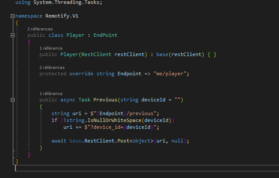This screenshot has height=178, width=279.
Task: Click 'Post<object>' method call
Action: 135,141
